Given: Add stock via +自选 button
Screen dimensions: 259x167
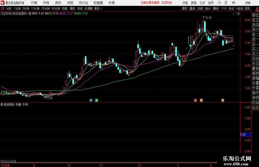Looking at the screenshot, I should [x=239, y=9].
